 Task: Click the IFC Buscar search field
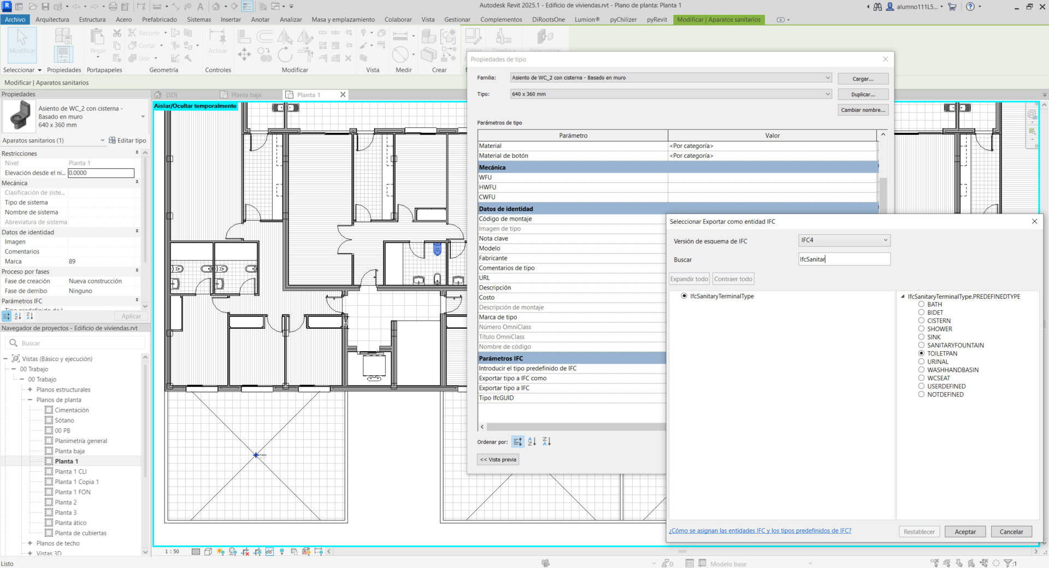click(844, 259)
